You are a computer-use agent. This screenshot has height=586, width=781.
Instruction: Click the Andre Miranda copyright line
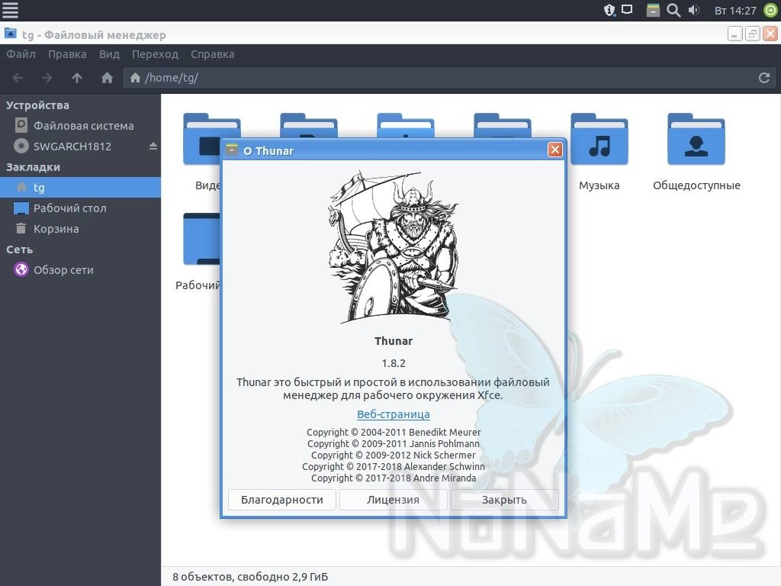[394, 478]
